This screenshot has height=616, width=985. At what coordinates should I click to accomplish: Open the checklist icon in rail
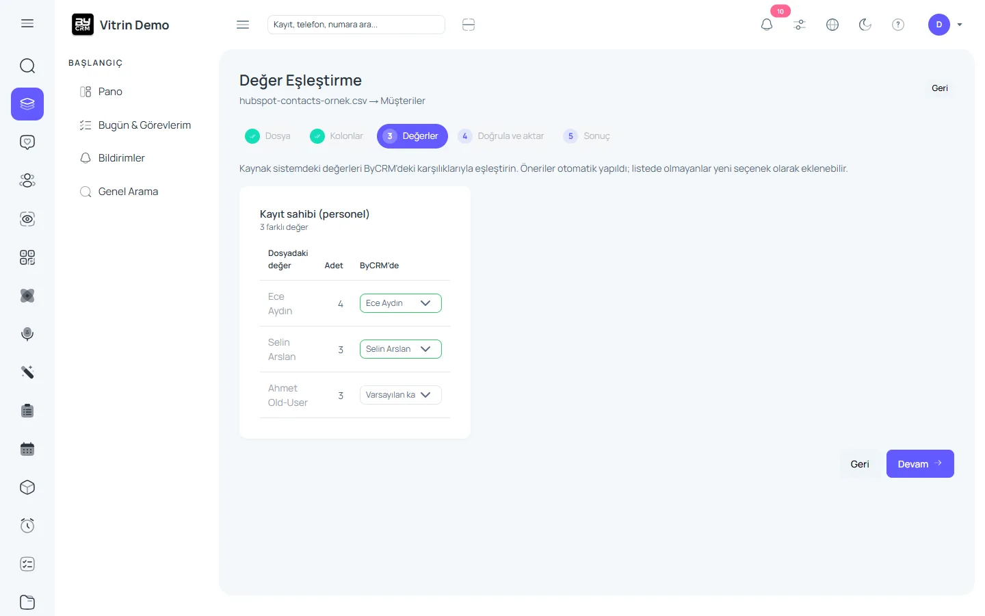[x=27, y=564]
